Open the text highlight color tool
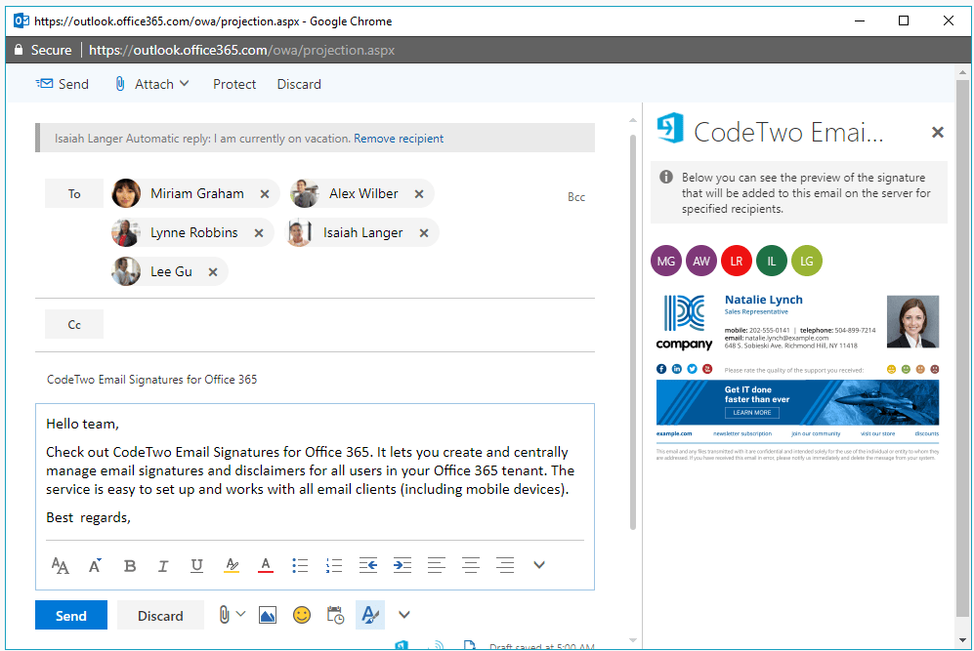This screenshot has width=974, height=651. pos(232,565)
